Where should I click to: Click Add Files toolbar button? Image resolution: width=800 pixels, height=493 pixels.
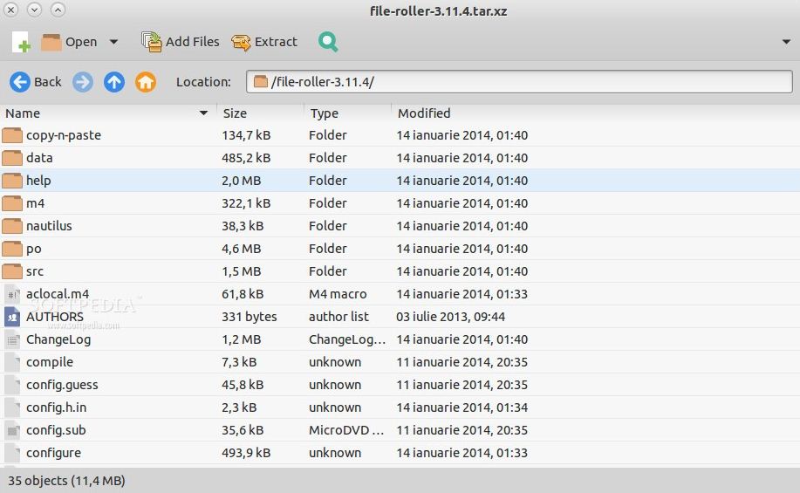point(180,42)
